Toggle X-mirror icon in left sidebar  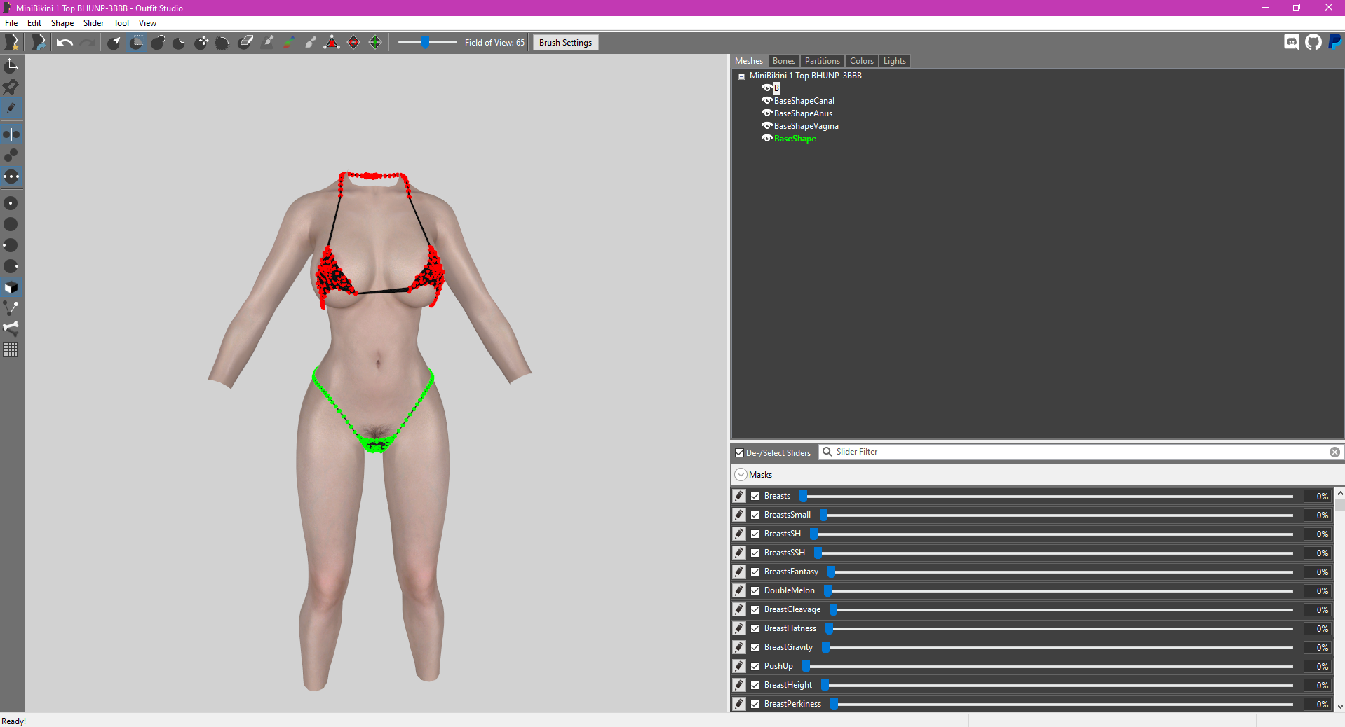point(11,134)
